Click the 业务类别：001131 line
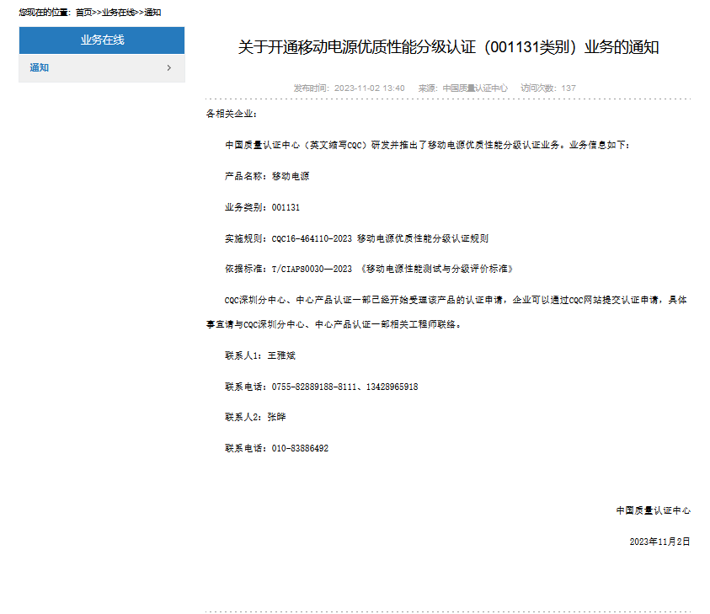Viewport: 710px width, 614px height. [x=262, y=207]
